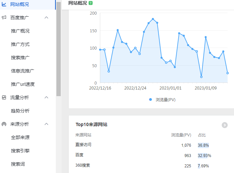Click the green help icon beside 网站概况
Viewport: 234px width, 173px height.
[91, 3]
